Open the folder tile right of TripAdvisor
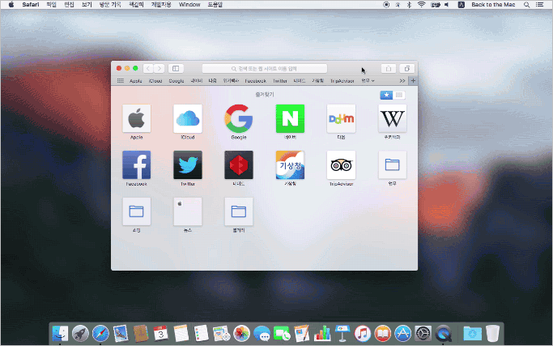The height and width of the screenshot is (346, 553). 392,164
